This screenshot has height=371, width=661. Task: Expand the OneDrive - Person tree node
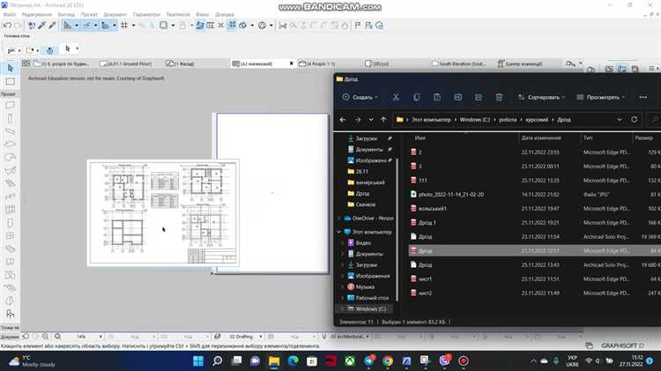click(x=339, y=219)
